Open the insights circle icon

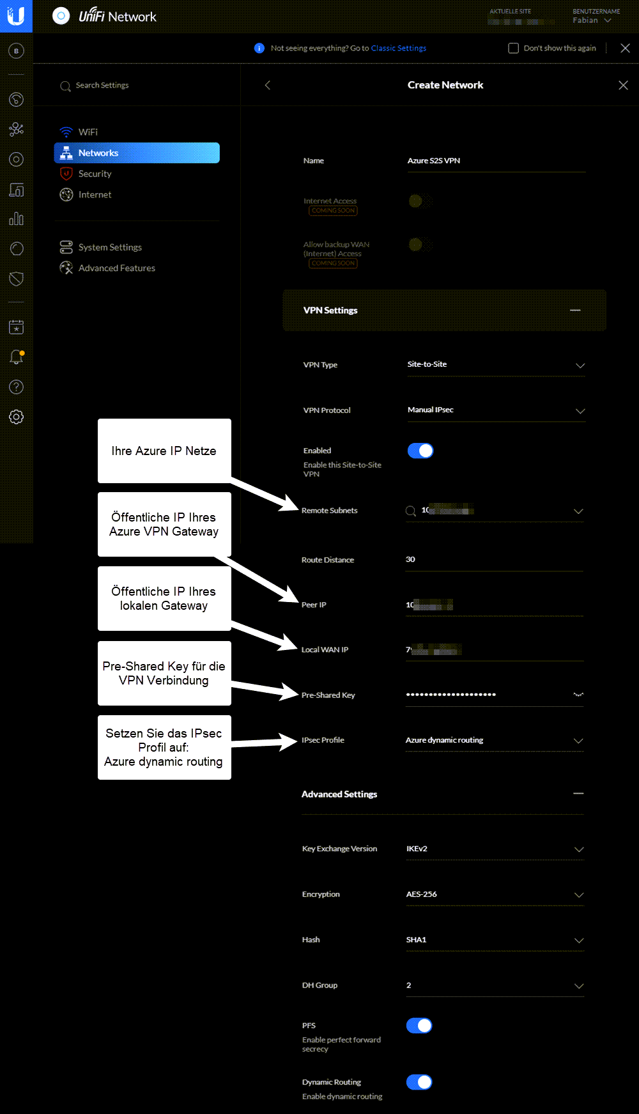pos(17,249)
